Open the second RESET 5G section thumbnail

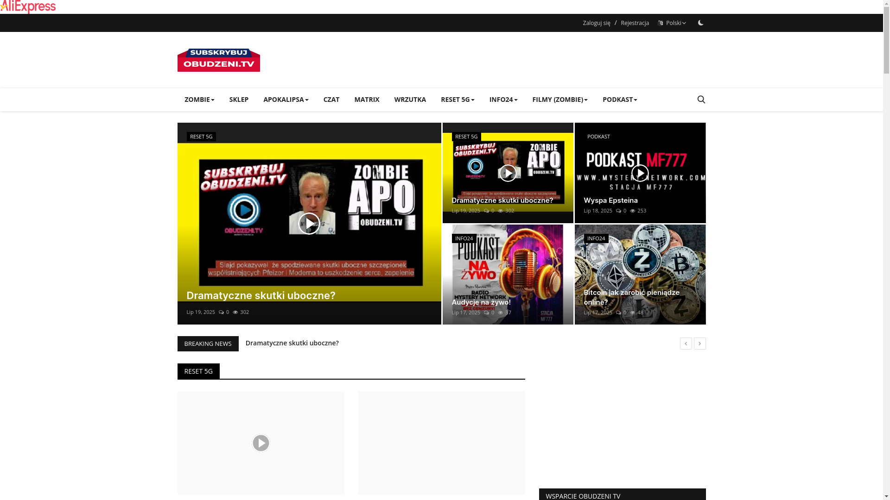pyautogui.click(x=442, y=443)
